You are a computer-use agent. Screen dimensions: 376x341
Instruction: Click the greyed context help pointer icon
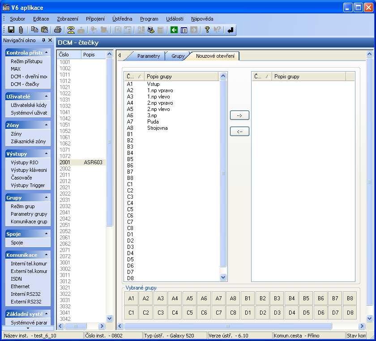[217, 30]
